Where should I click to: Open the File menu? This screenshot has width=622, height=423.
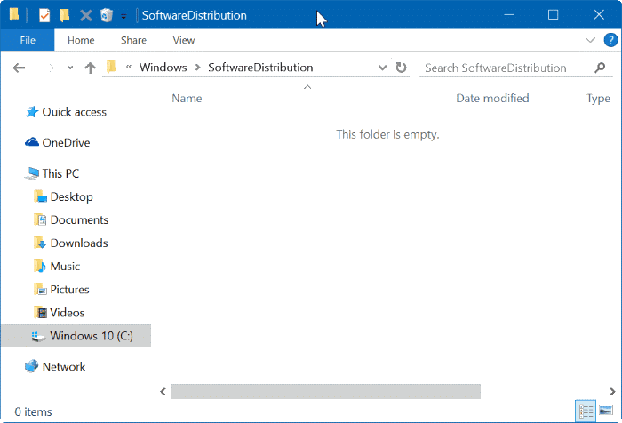point(28,40)
